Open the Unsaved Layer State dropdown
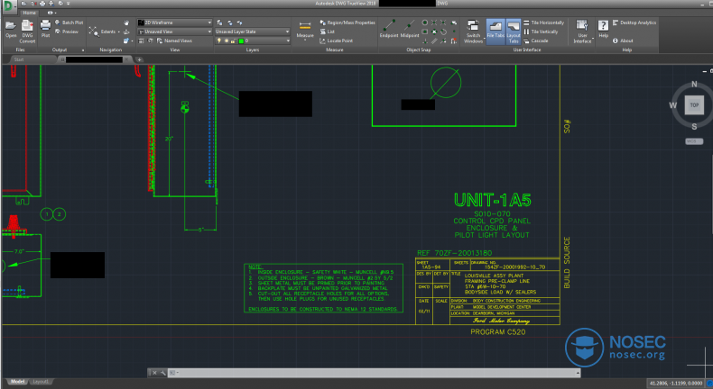The image size is (713, 389). [x=253, y=32]
